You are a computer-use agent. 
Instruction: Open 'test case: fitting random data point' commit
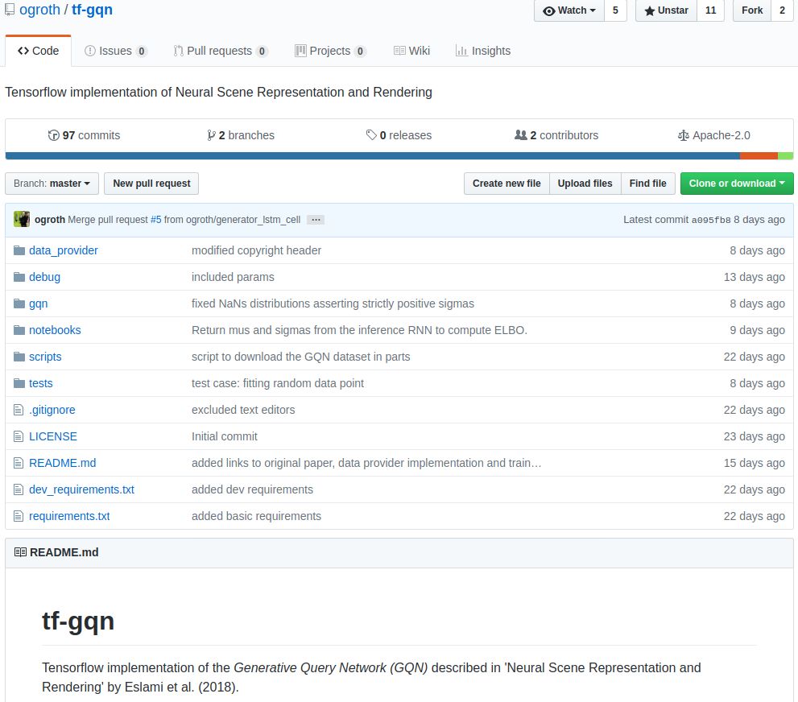click(278, 383)
